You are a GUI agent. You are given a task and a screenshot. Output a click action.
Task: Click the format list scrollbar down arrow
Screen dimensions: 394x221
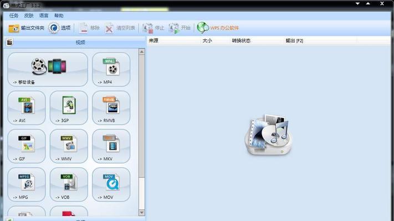pos(142,213)
